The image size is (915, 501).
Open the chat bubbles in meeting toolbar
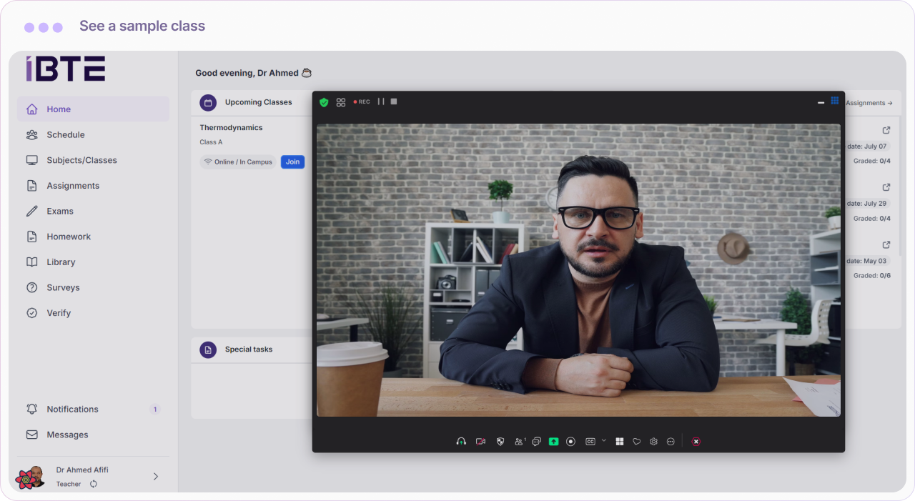(536, 442)
